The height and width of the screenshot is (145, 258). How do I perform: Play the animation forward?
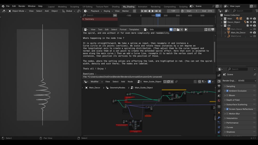[x=152, y=11]
